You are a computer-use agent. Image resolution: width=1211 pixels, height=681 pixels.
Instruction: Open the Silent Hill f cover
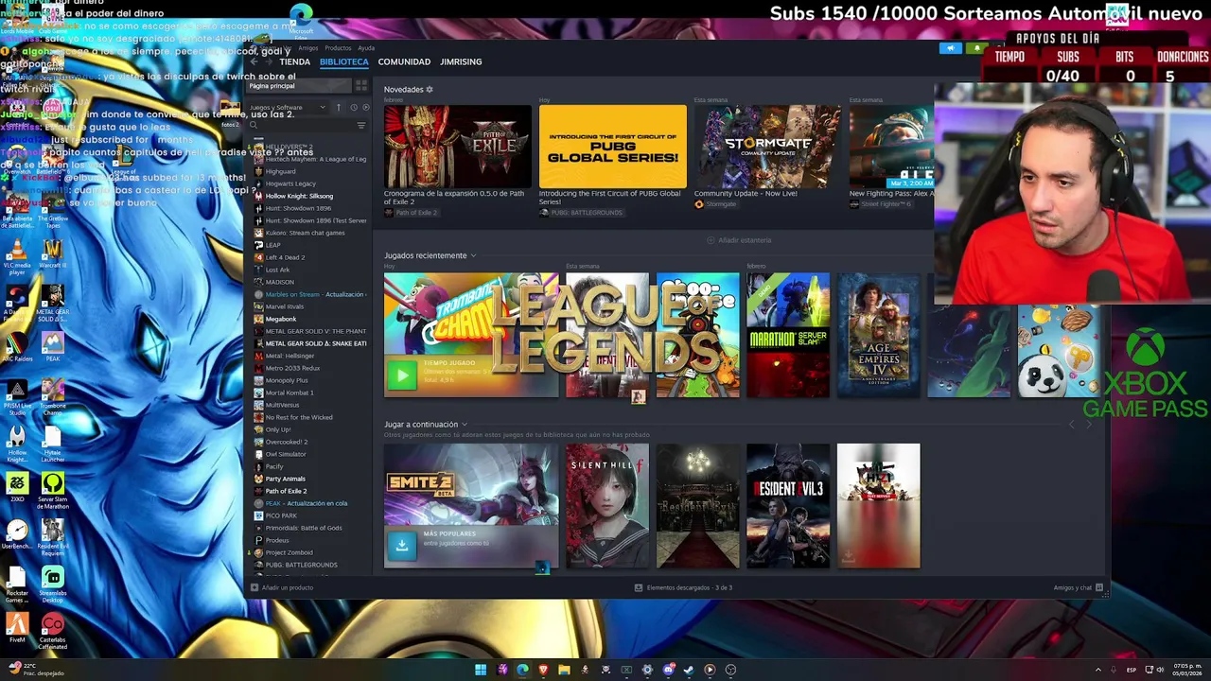click(x=607, y=506)
